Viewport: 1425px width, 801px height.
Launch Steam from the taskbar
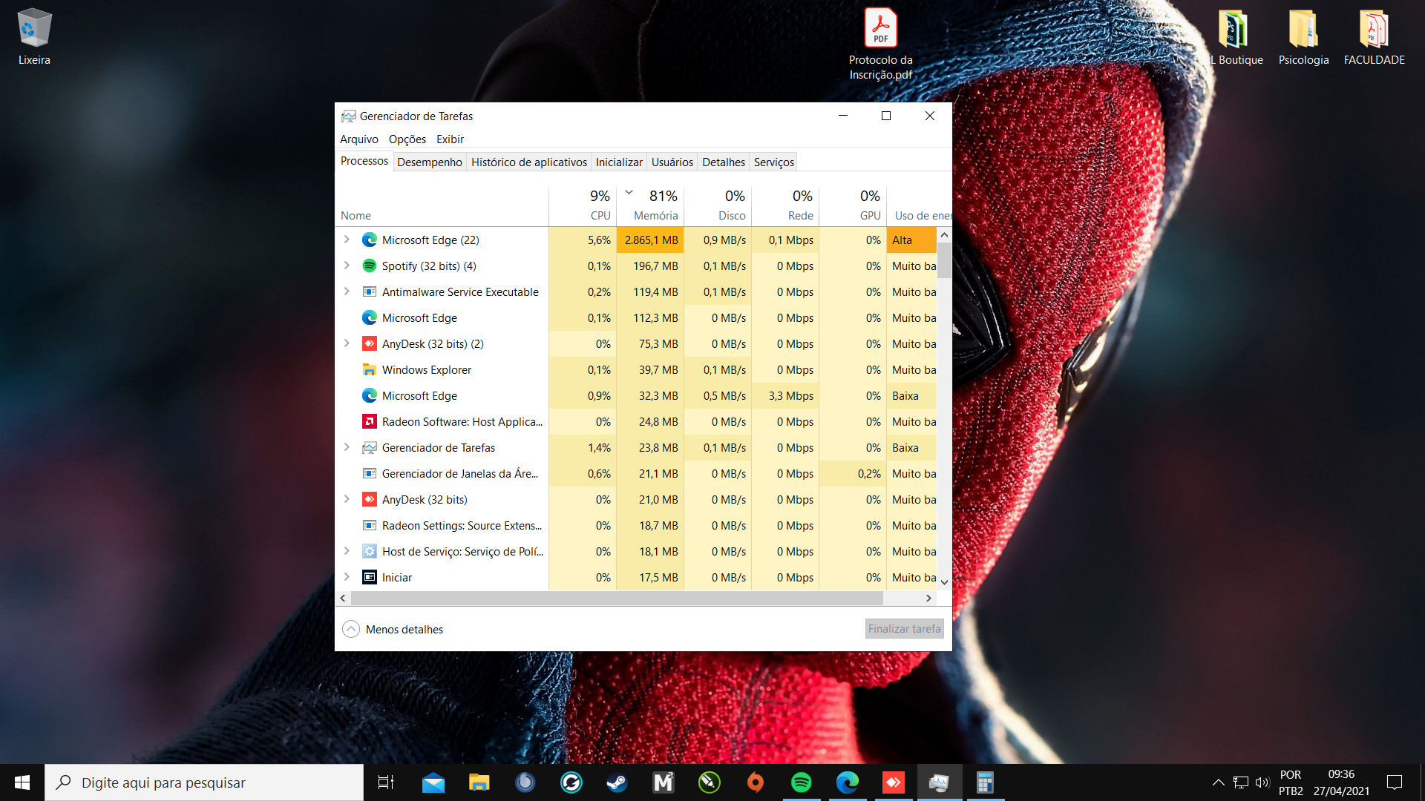point(617,782)
